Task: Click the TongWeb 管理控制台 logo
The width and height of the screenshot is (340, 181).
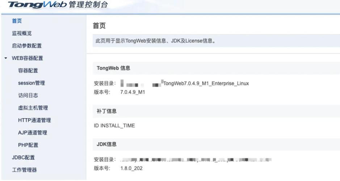Action: [x=58, y=5]
